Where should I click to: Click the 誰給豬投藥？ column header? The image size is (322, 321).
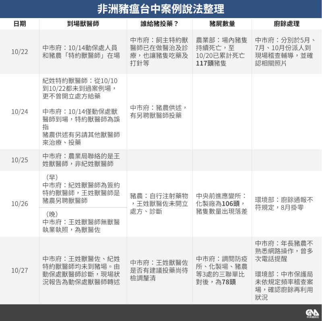click(159, 24)
